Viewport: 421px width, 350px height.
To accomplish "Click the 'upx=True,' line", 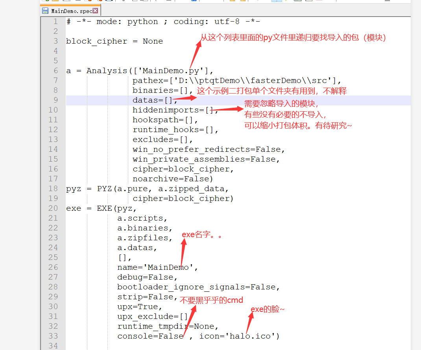I will [x=140, y=307].
